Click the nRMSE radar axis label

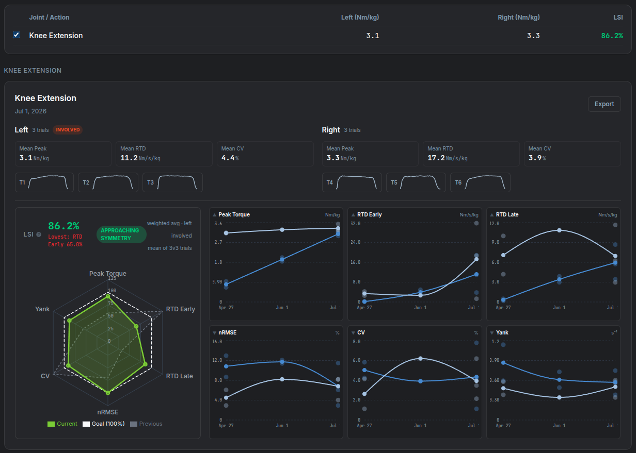[108, 412]
